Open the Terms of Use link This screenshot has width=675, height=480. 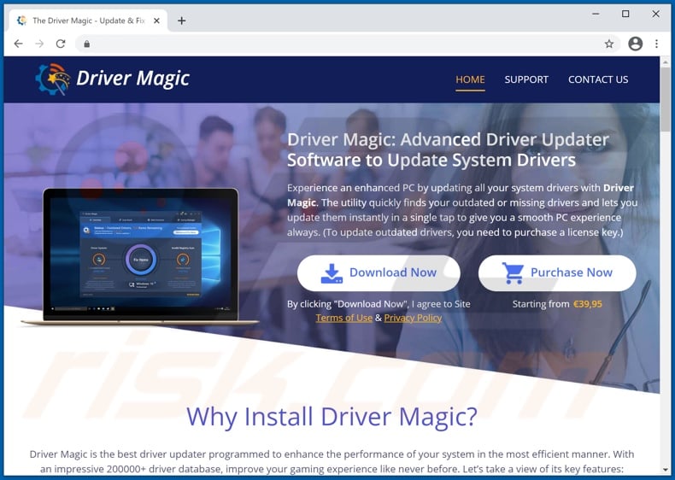click(x=344, y=318)
